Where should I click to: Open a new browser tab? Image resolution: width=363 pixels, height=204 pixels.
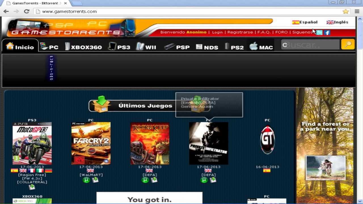[x=77, y=3]
